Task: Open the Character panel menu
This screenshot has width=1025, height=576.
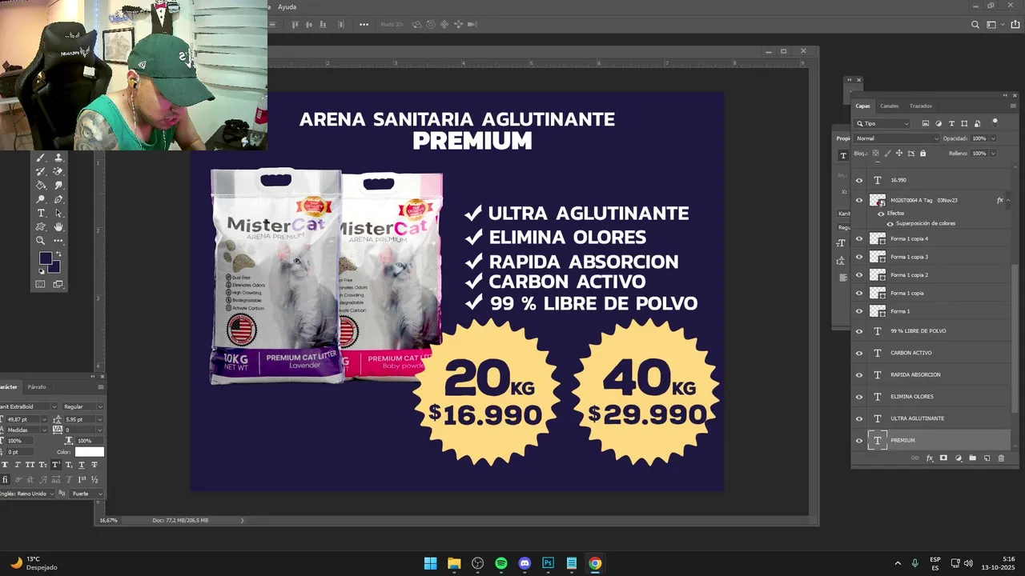Action: tap(100, 387)
